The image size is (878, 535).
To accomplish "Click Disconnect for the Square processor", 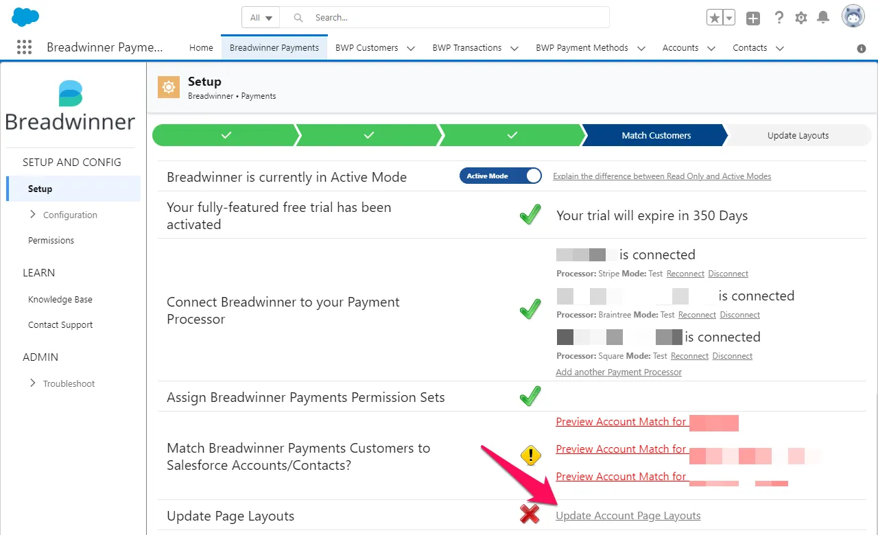I will click(732, 356).
